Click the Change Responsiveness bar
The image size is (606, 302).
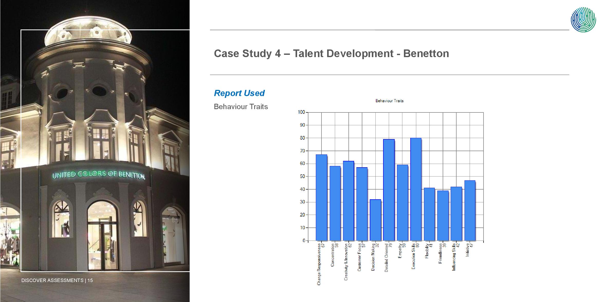click(321, 197)
